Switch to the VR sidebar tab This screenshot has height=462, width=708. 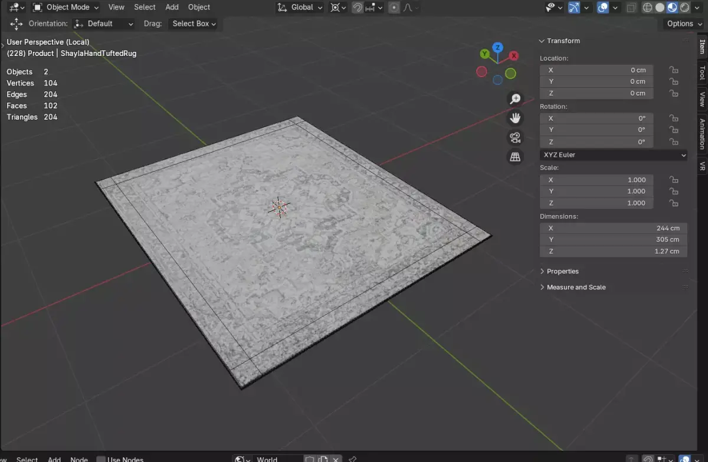(702, 166)
